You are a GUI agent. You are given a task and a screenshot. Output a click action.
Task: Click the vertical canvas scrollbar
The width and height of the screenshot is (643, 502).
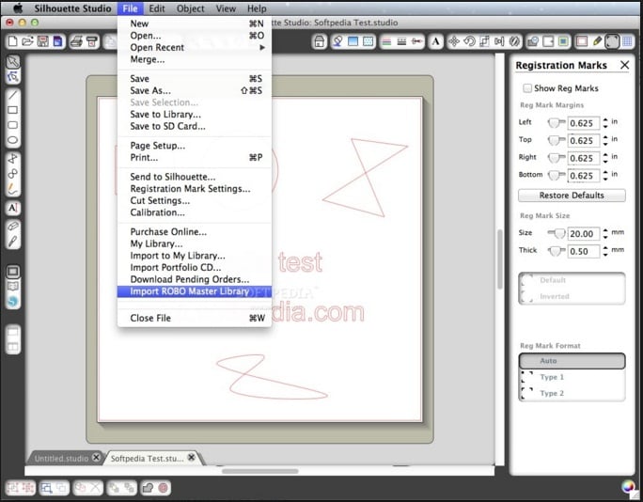pyautogui.click(x=499, y=259)
